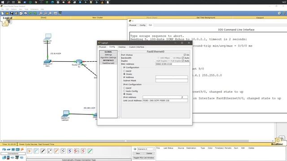The image size is (287, 161).
Task: Select the Routers device category icon
Action: [4, 149]
